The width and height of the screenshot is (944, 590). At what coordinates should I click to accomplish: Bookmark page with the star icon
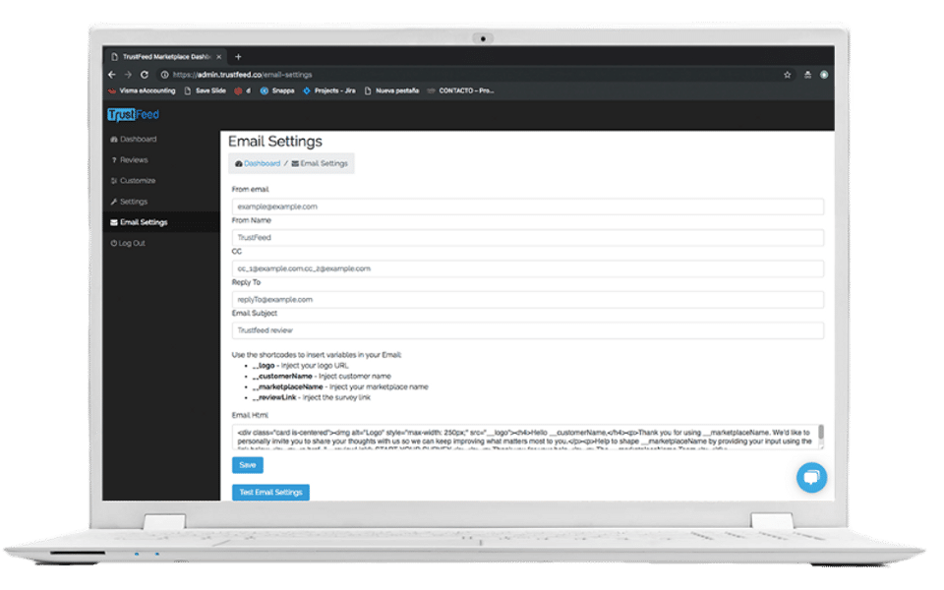[787, 75]
